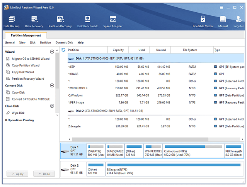Select the Partition Management tab

tap(26, 35)
